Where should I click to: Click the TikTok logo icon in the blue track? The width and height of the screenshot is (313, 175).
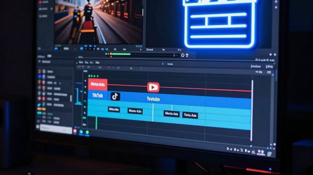[115, 97]
